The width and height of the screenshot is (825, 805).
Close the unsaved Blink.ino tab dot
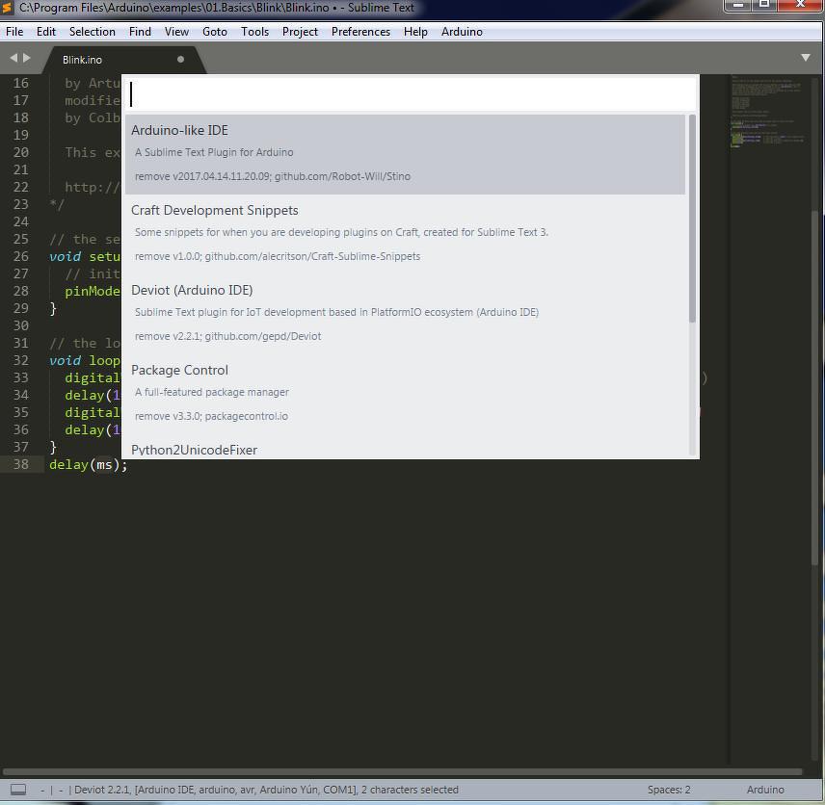(180, 60)
